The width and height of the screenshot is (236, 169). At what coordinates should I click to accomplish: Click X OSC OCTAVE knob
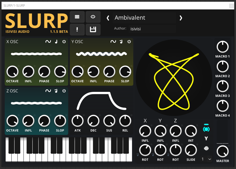12,72
